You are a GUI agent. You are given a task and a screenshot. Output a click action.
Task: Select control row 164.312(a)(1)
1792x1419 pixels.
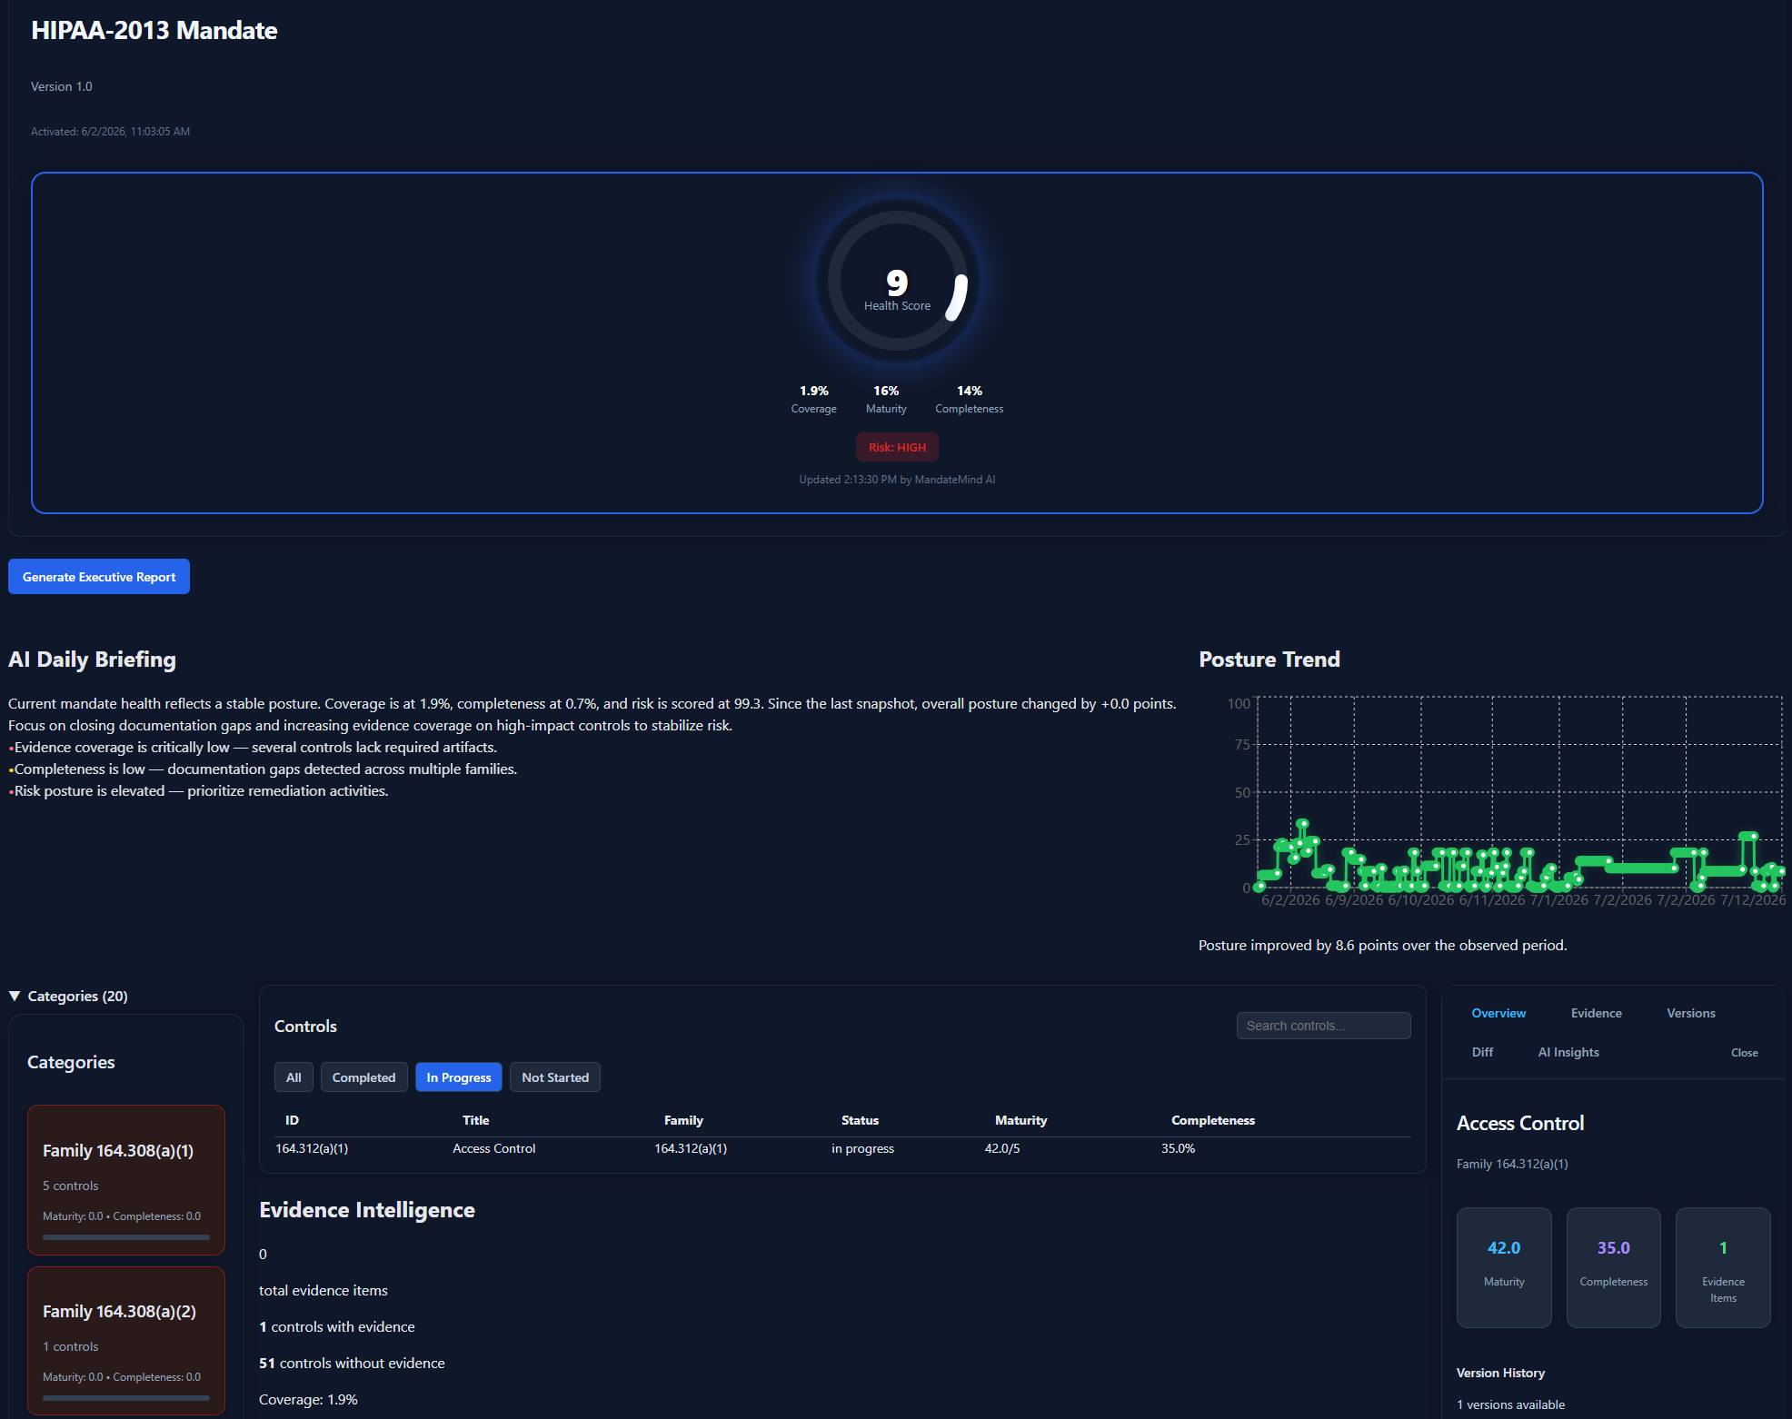[x=842, y=1148]
